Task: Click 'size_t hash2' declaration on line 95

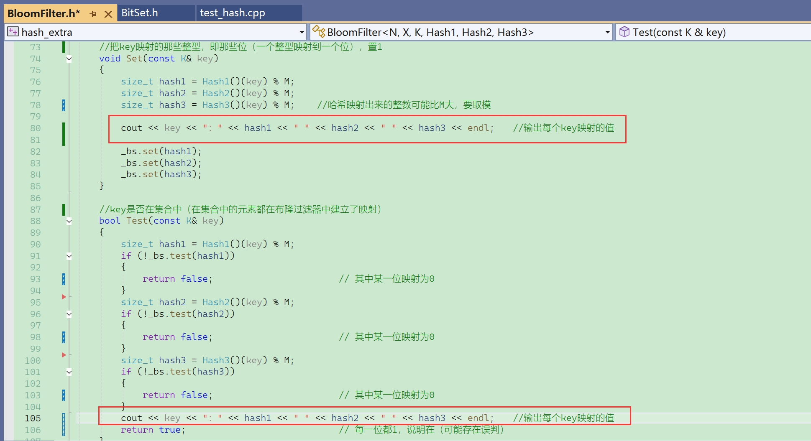Action: tap(154, 302)
